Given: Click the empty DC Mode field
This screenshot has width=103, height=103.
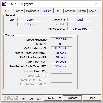Looking at the screenshot, I should (80, 24).
